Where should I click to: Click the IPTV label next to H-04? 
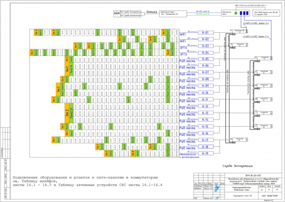tap(184, 54)
